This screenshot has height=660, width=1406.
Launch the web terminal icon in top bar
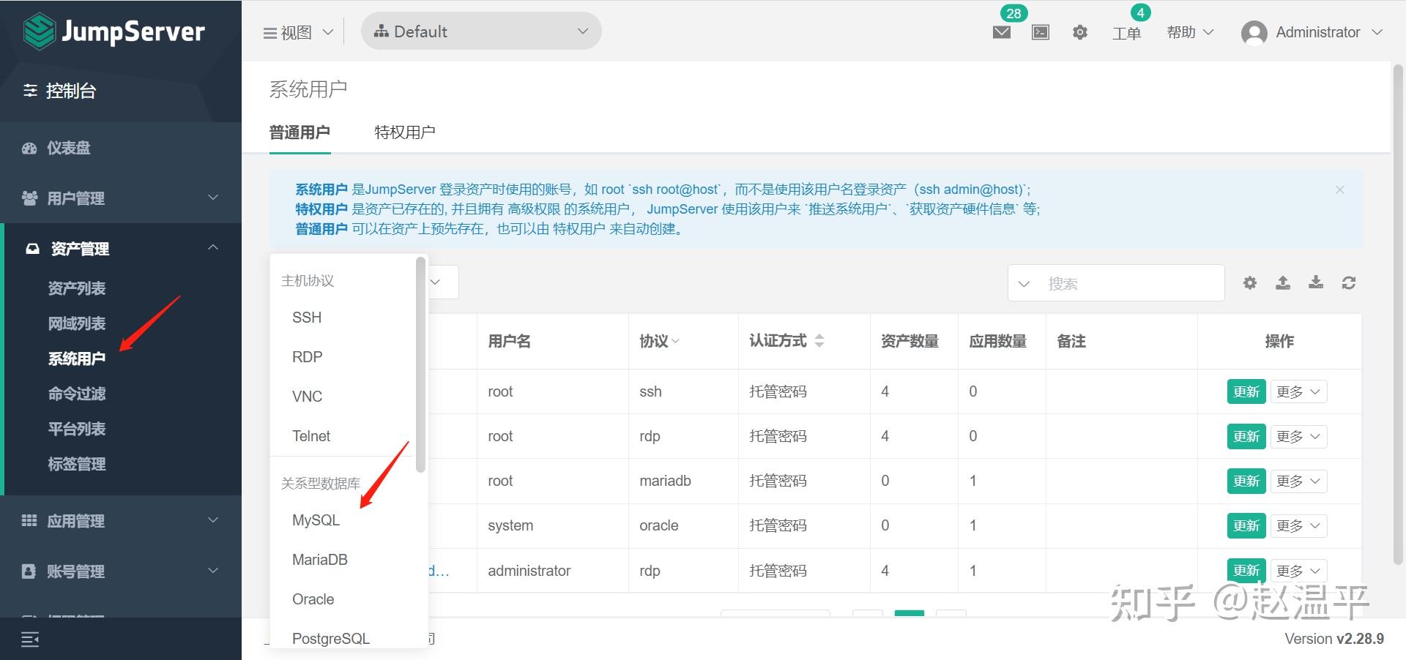point(1040,32)
